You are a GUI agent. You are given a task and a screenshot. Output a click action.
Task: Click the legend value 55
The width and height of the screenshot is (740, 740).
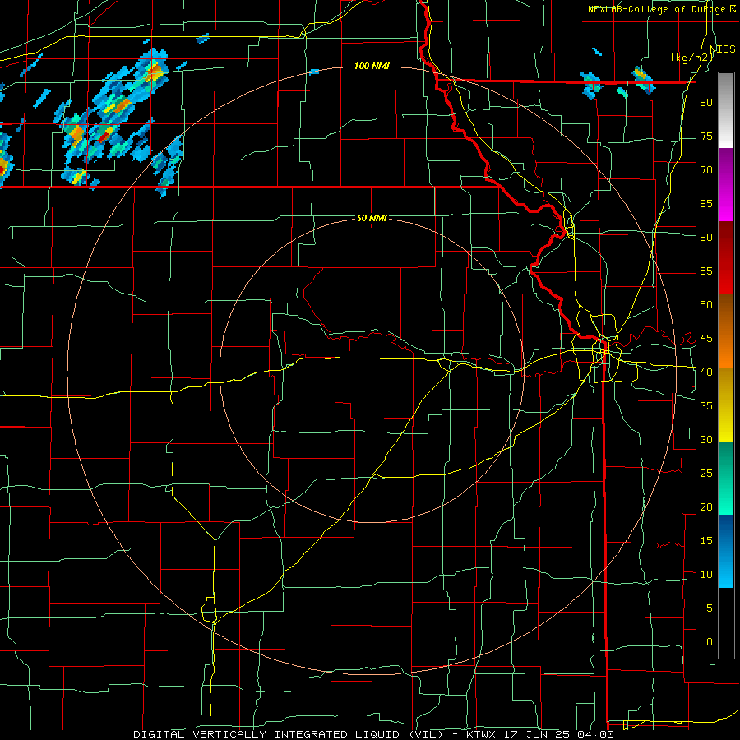pyautogui.click(x=706, y=271)
